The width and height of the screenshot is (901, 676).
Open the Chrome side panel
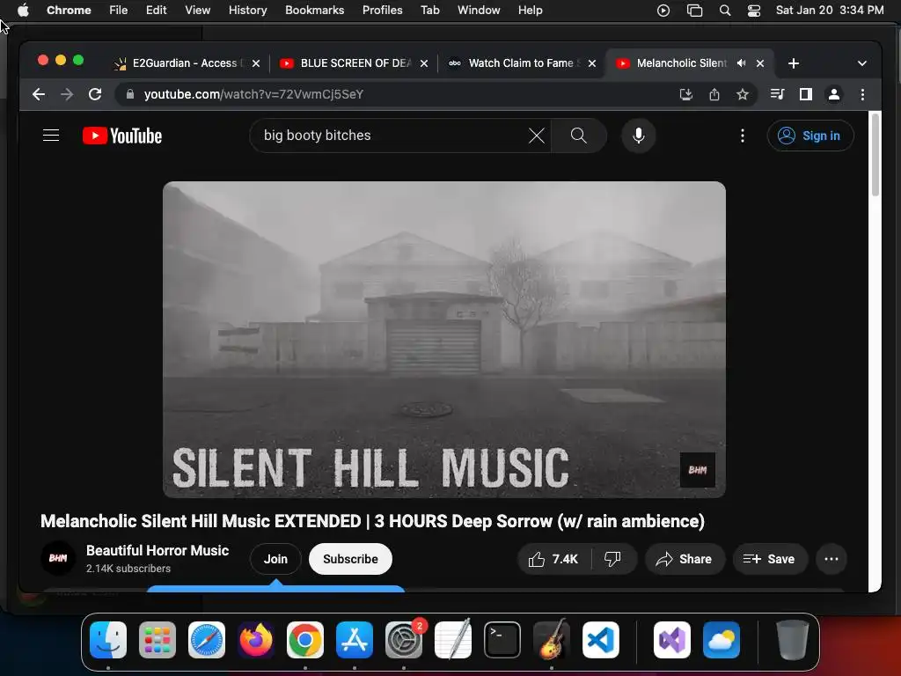click(x=806, y=94)
